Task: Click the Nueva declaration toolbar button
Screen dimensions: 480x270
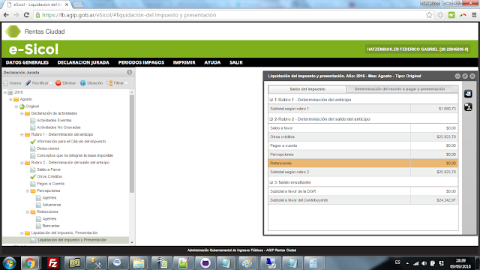Action: pyautogui.click(x=13, y=83)
